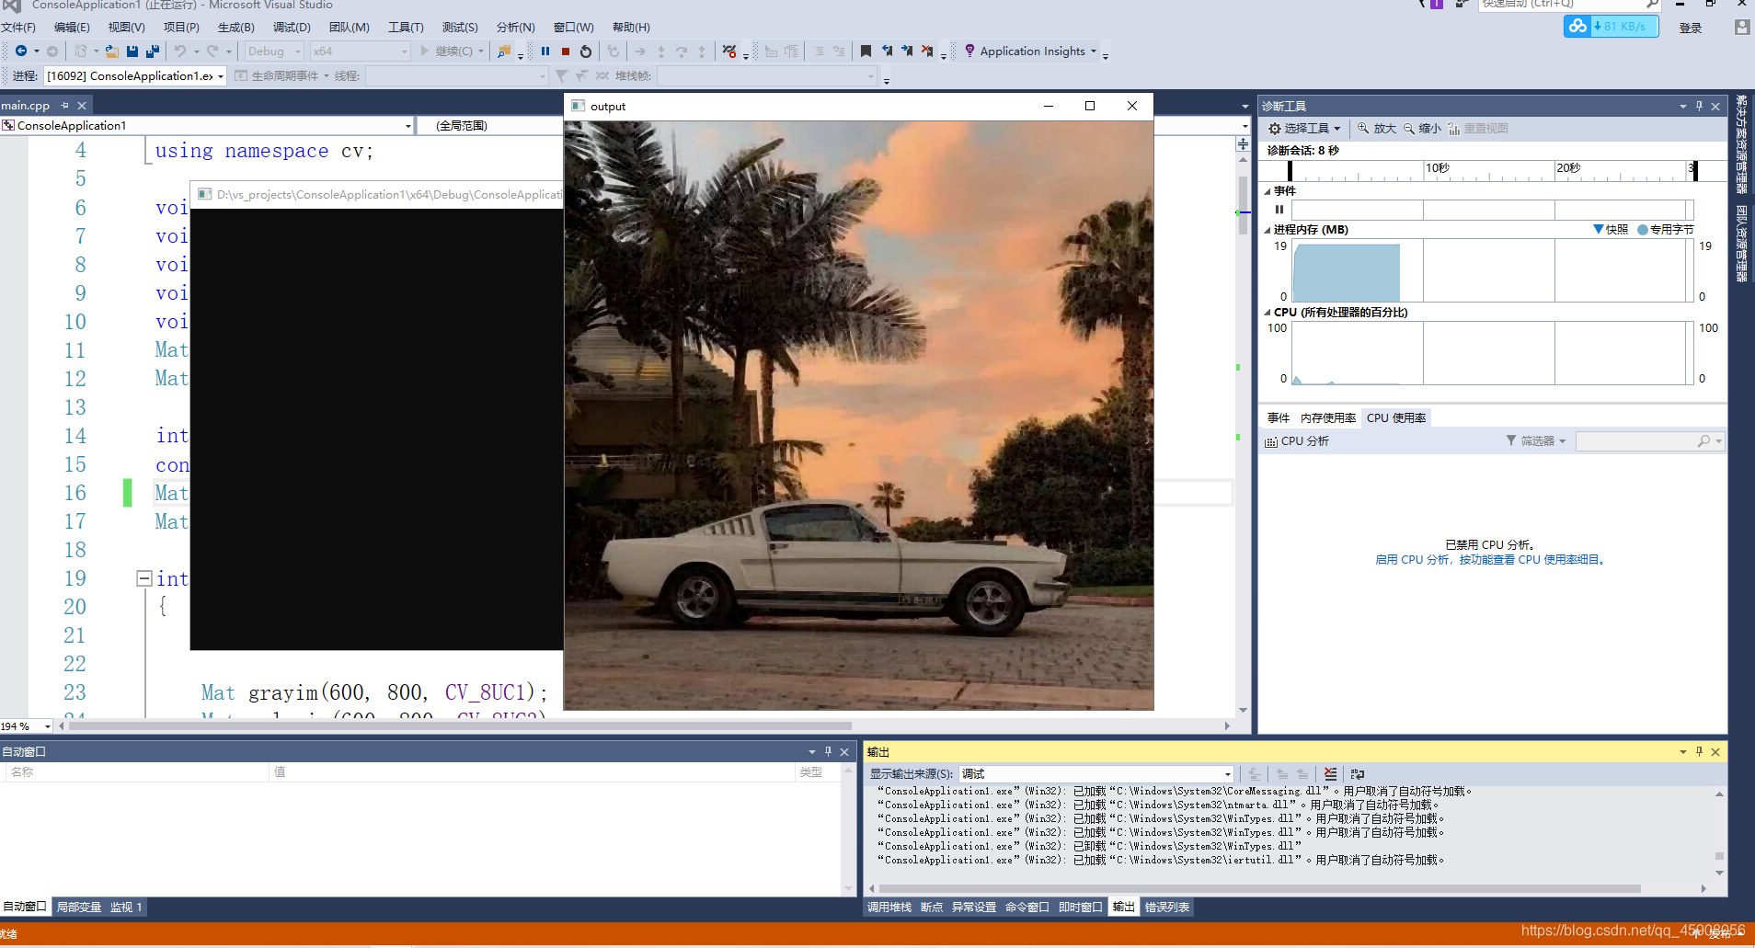Open the Debug configuration dropdown

pyautogui.click(x=274, y=51)
